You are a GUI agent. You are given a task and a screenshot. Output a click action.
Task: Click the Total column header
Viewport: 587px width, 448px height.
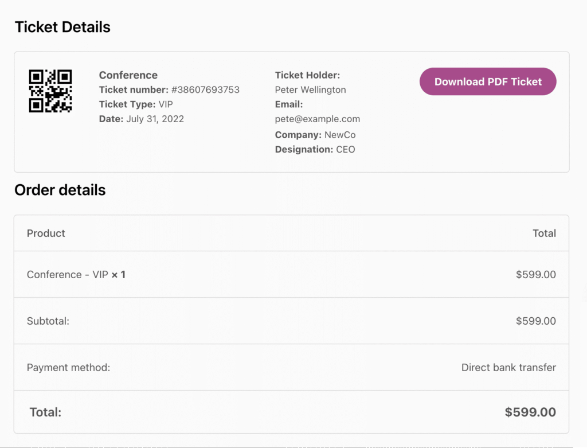click(x=543, y=233)
